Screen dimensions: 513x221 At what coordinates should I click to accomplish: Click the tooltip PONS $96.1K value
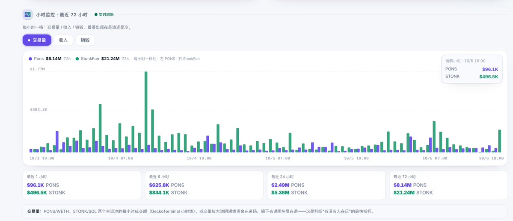pyautogui.click(x=490, y=69)
